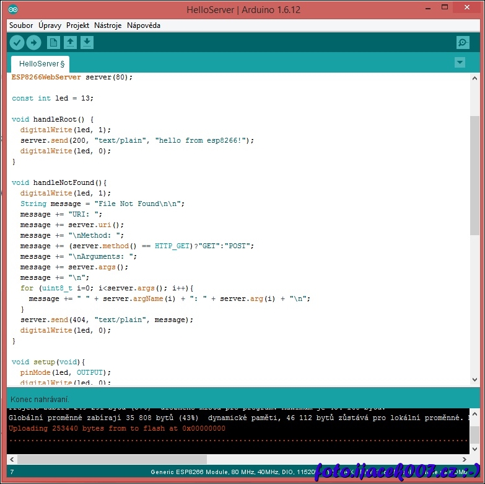The height and width of the screenshot is (484, 485).
Task: Open the Úpravy menu
Action: [x=50, y=25]
